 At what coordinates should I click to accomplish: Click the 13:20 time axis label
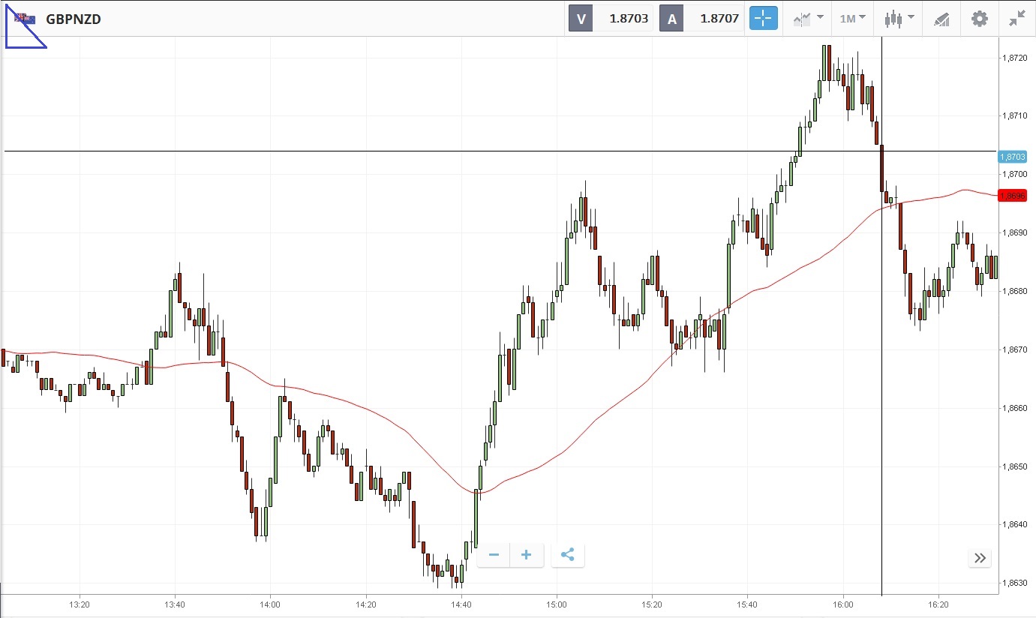pyautogui.click(x=80, y=604)
